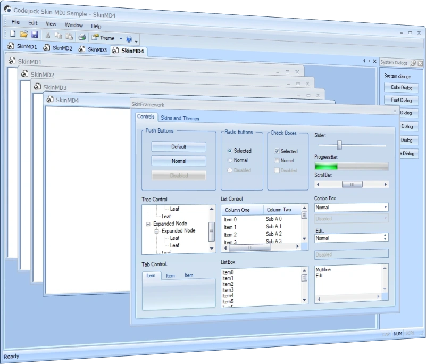
Task: Click the green ProgressBar
Action: (x=352, y=166)
